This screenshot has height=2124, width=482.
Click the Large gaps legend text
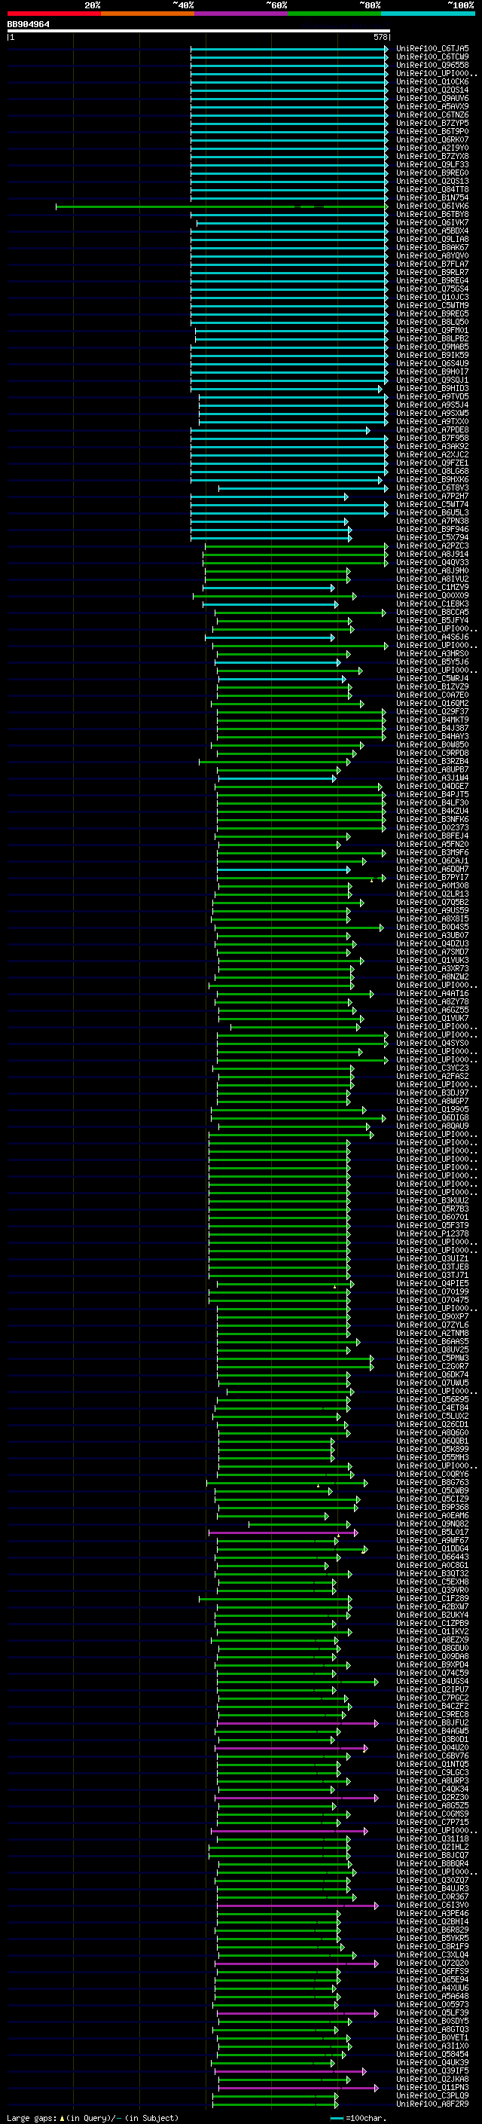click(93, 2118)
